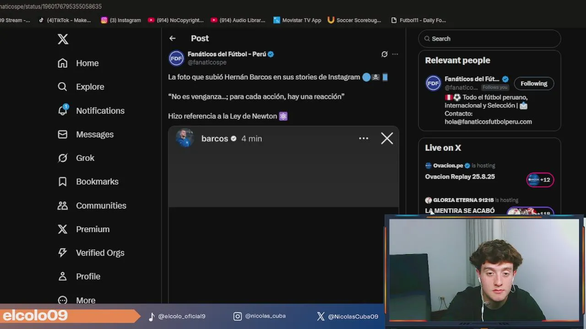Open the (914) Audio Librar... bookmark

[238, 20]
